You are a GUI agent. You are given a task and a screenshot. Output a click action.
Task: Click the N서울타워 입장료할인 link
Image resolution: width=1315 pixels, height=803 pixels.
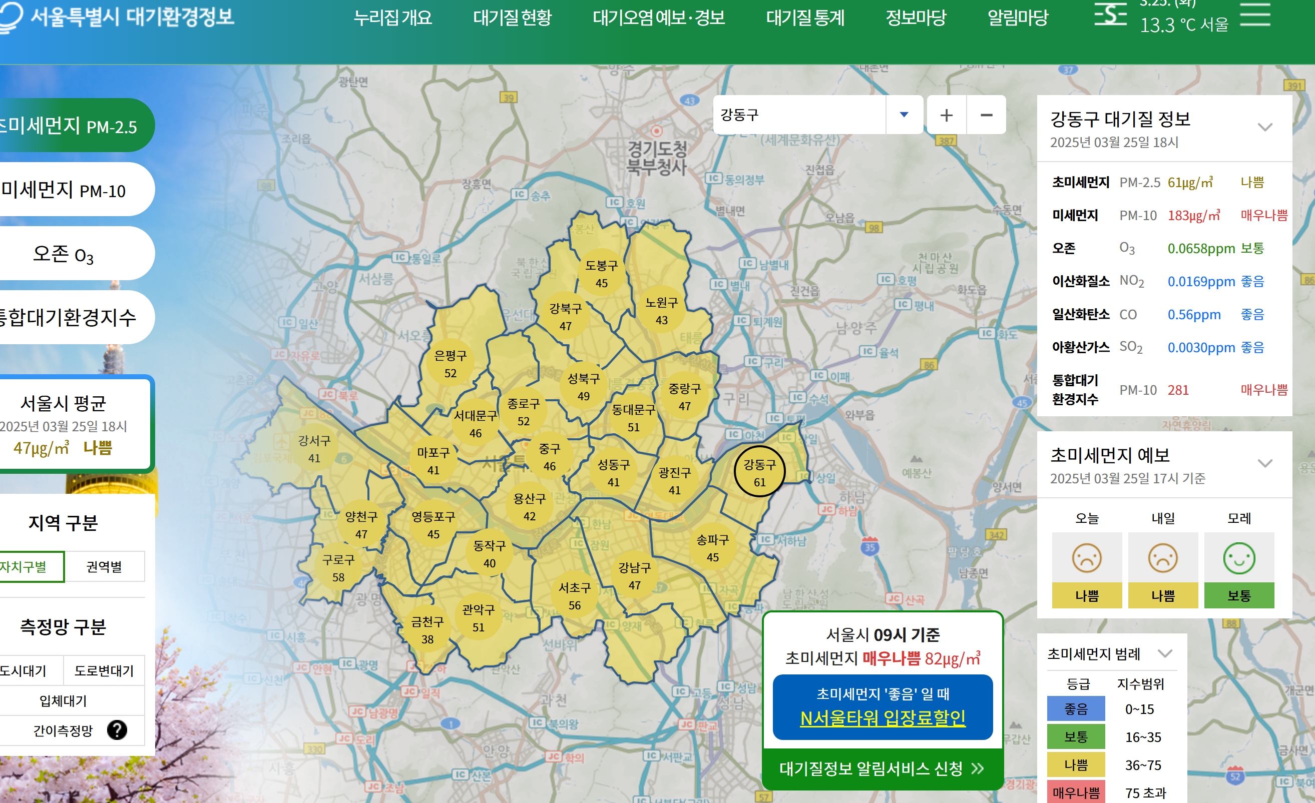click(x=882, y=718)
